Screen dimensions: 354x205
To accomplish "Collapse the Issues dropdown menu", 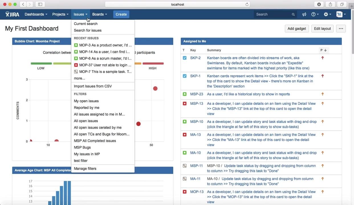I will 80,14.
